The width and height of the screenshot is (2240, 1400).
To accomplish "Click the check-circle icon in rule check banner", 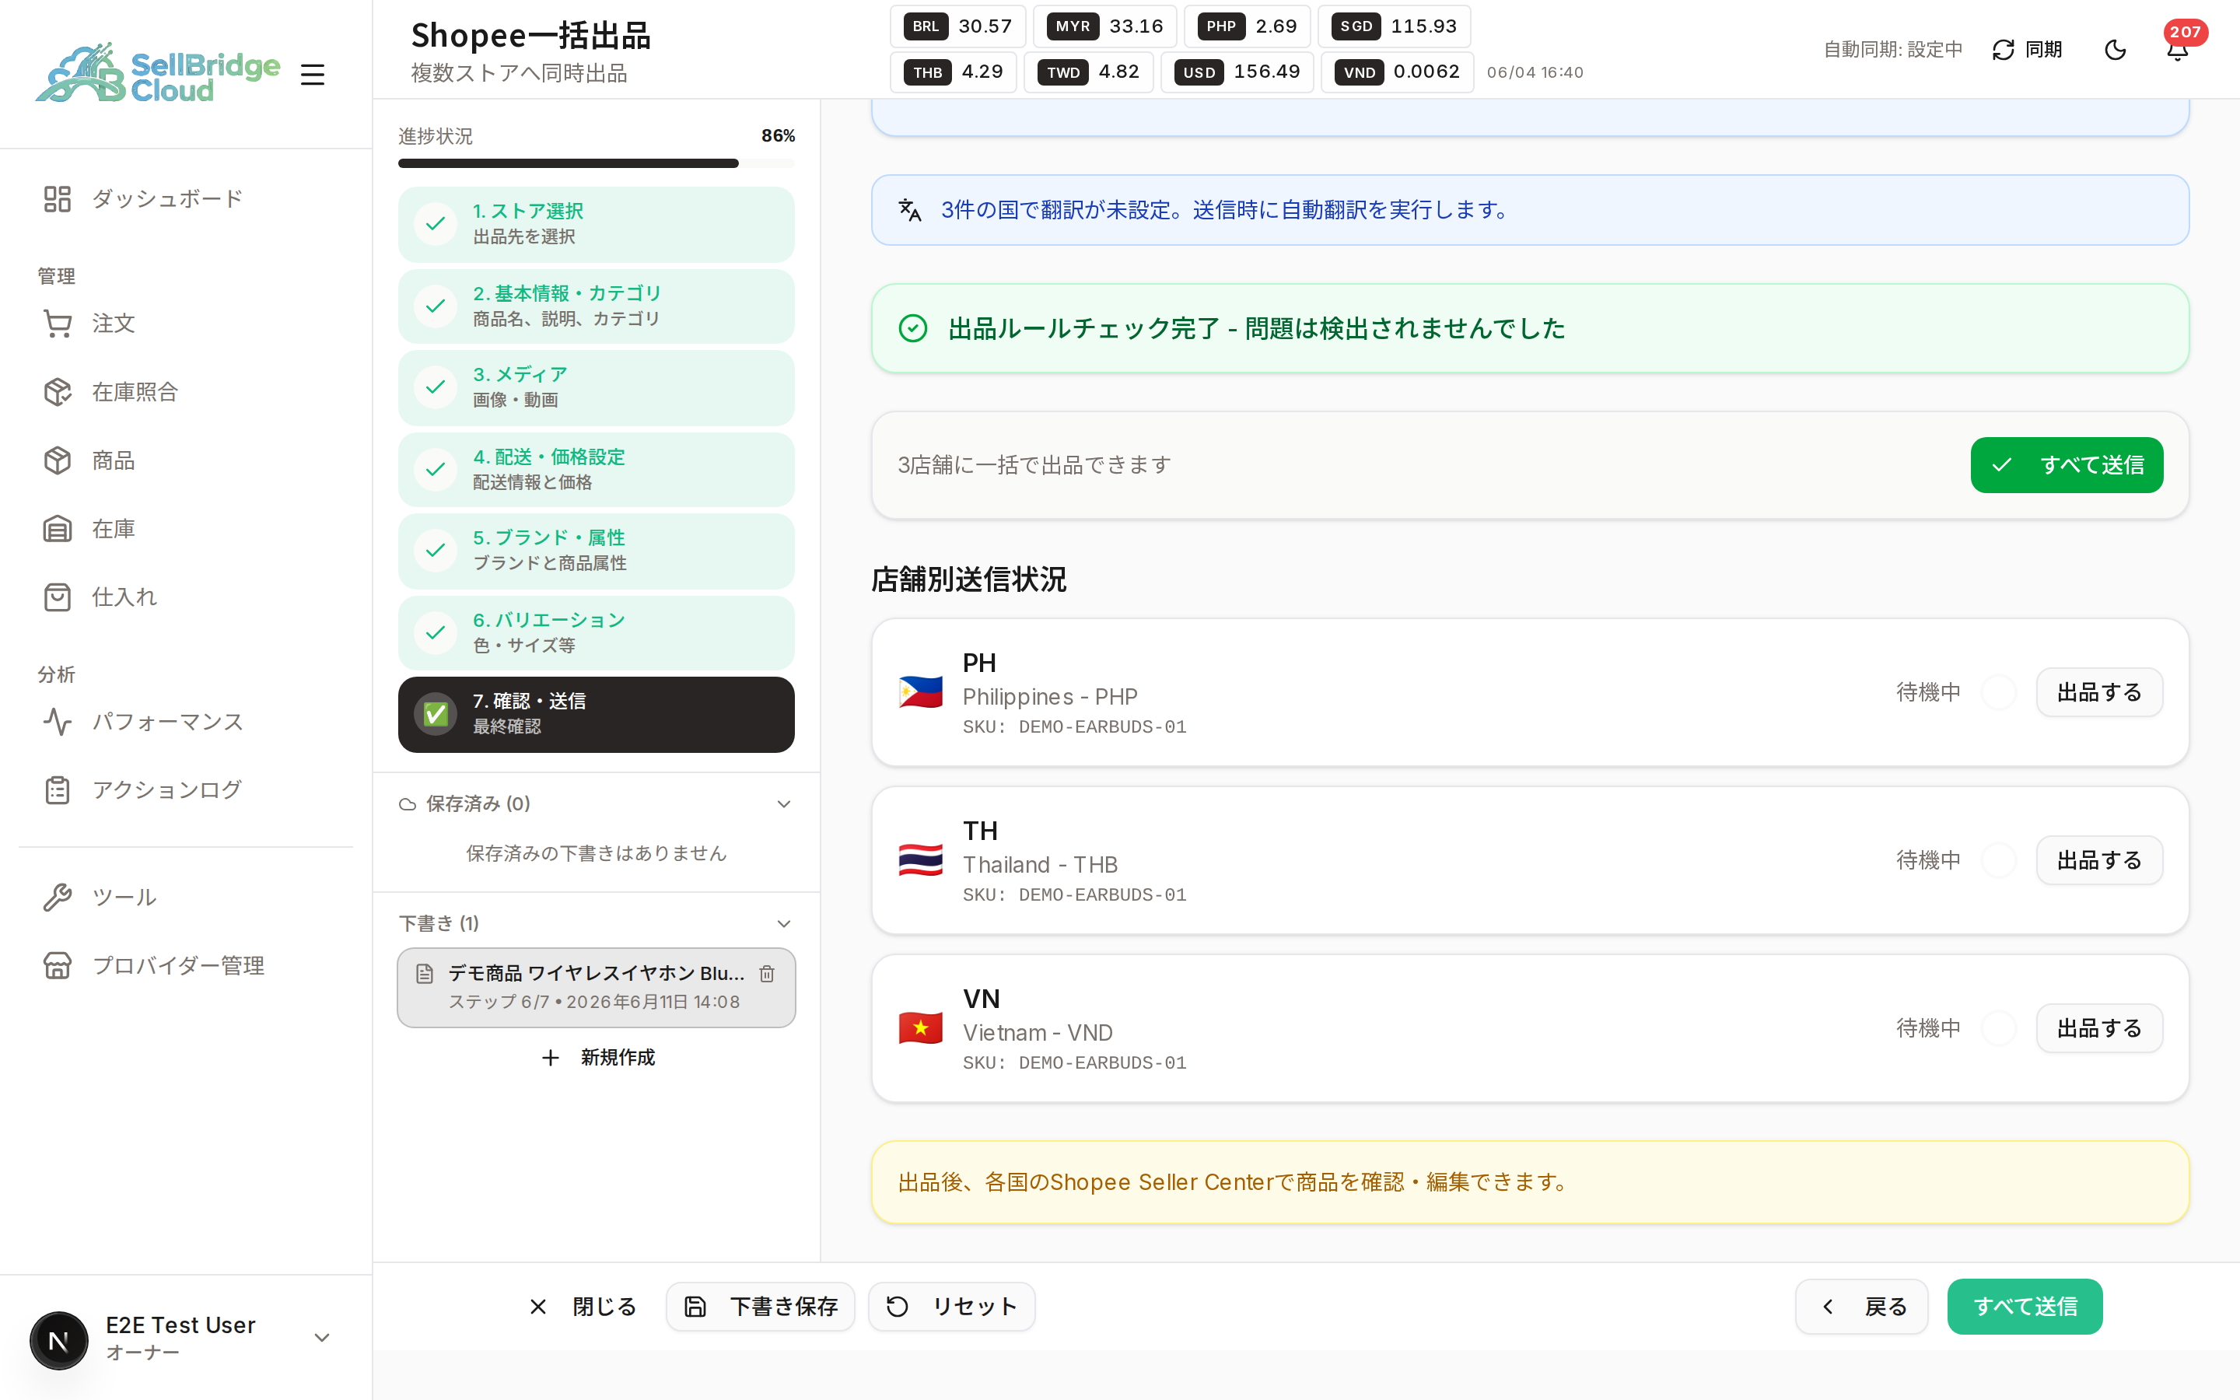I will tap(912, 327).
